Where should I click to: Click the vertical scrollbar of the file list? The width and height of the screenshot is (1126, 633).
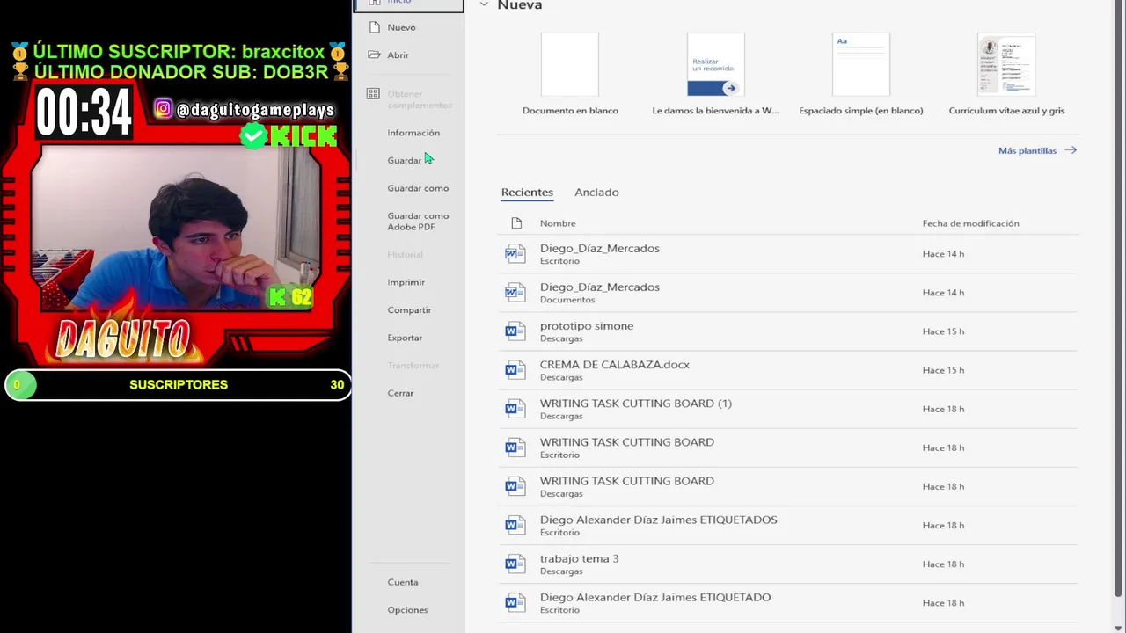click(x=1119, y=299)
